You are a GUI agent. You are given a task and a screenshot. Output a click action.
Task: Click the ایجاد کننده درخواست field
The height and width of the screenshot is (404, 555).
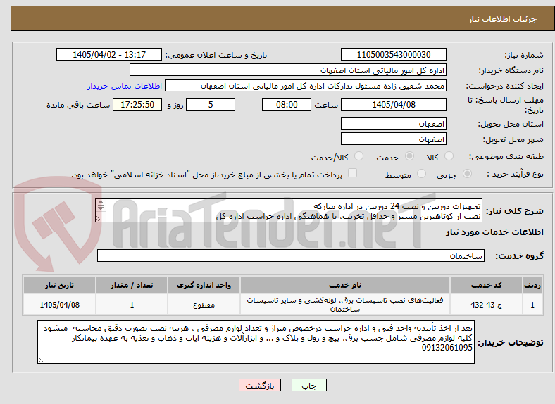click(306, 86)
